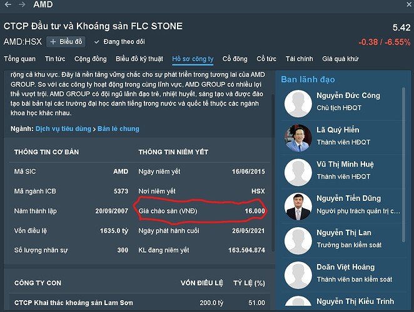Open the Giá quá khứ tab
The height and width of the screenshot is (312, 414).
point(340,59)
